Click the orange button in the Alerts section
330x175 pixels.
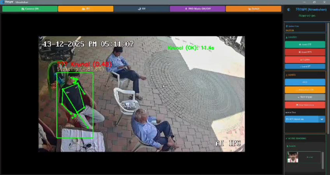[305, 90]
